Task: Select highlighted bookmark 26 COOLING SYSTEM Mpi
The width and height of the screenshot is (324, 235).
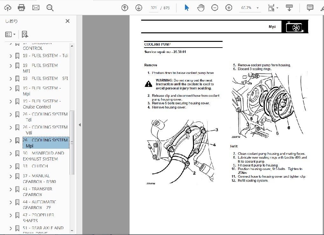Action: [46, 143]
